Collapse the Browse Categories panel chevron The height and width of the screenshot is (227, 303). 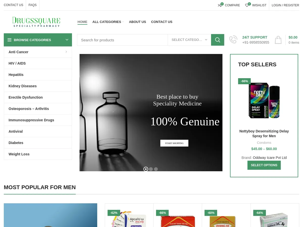click(x=67, y=40)
